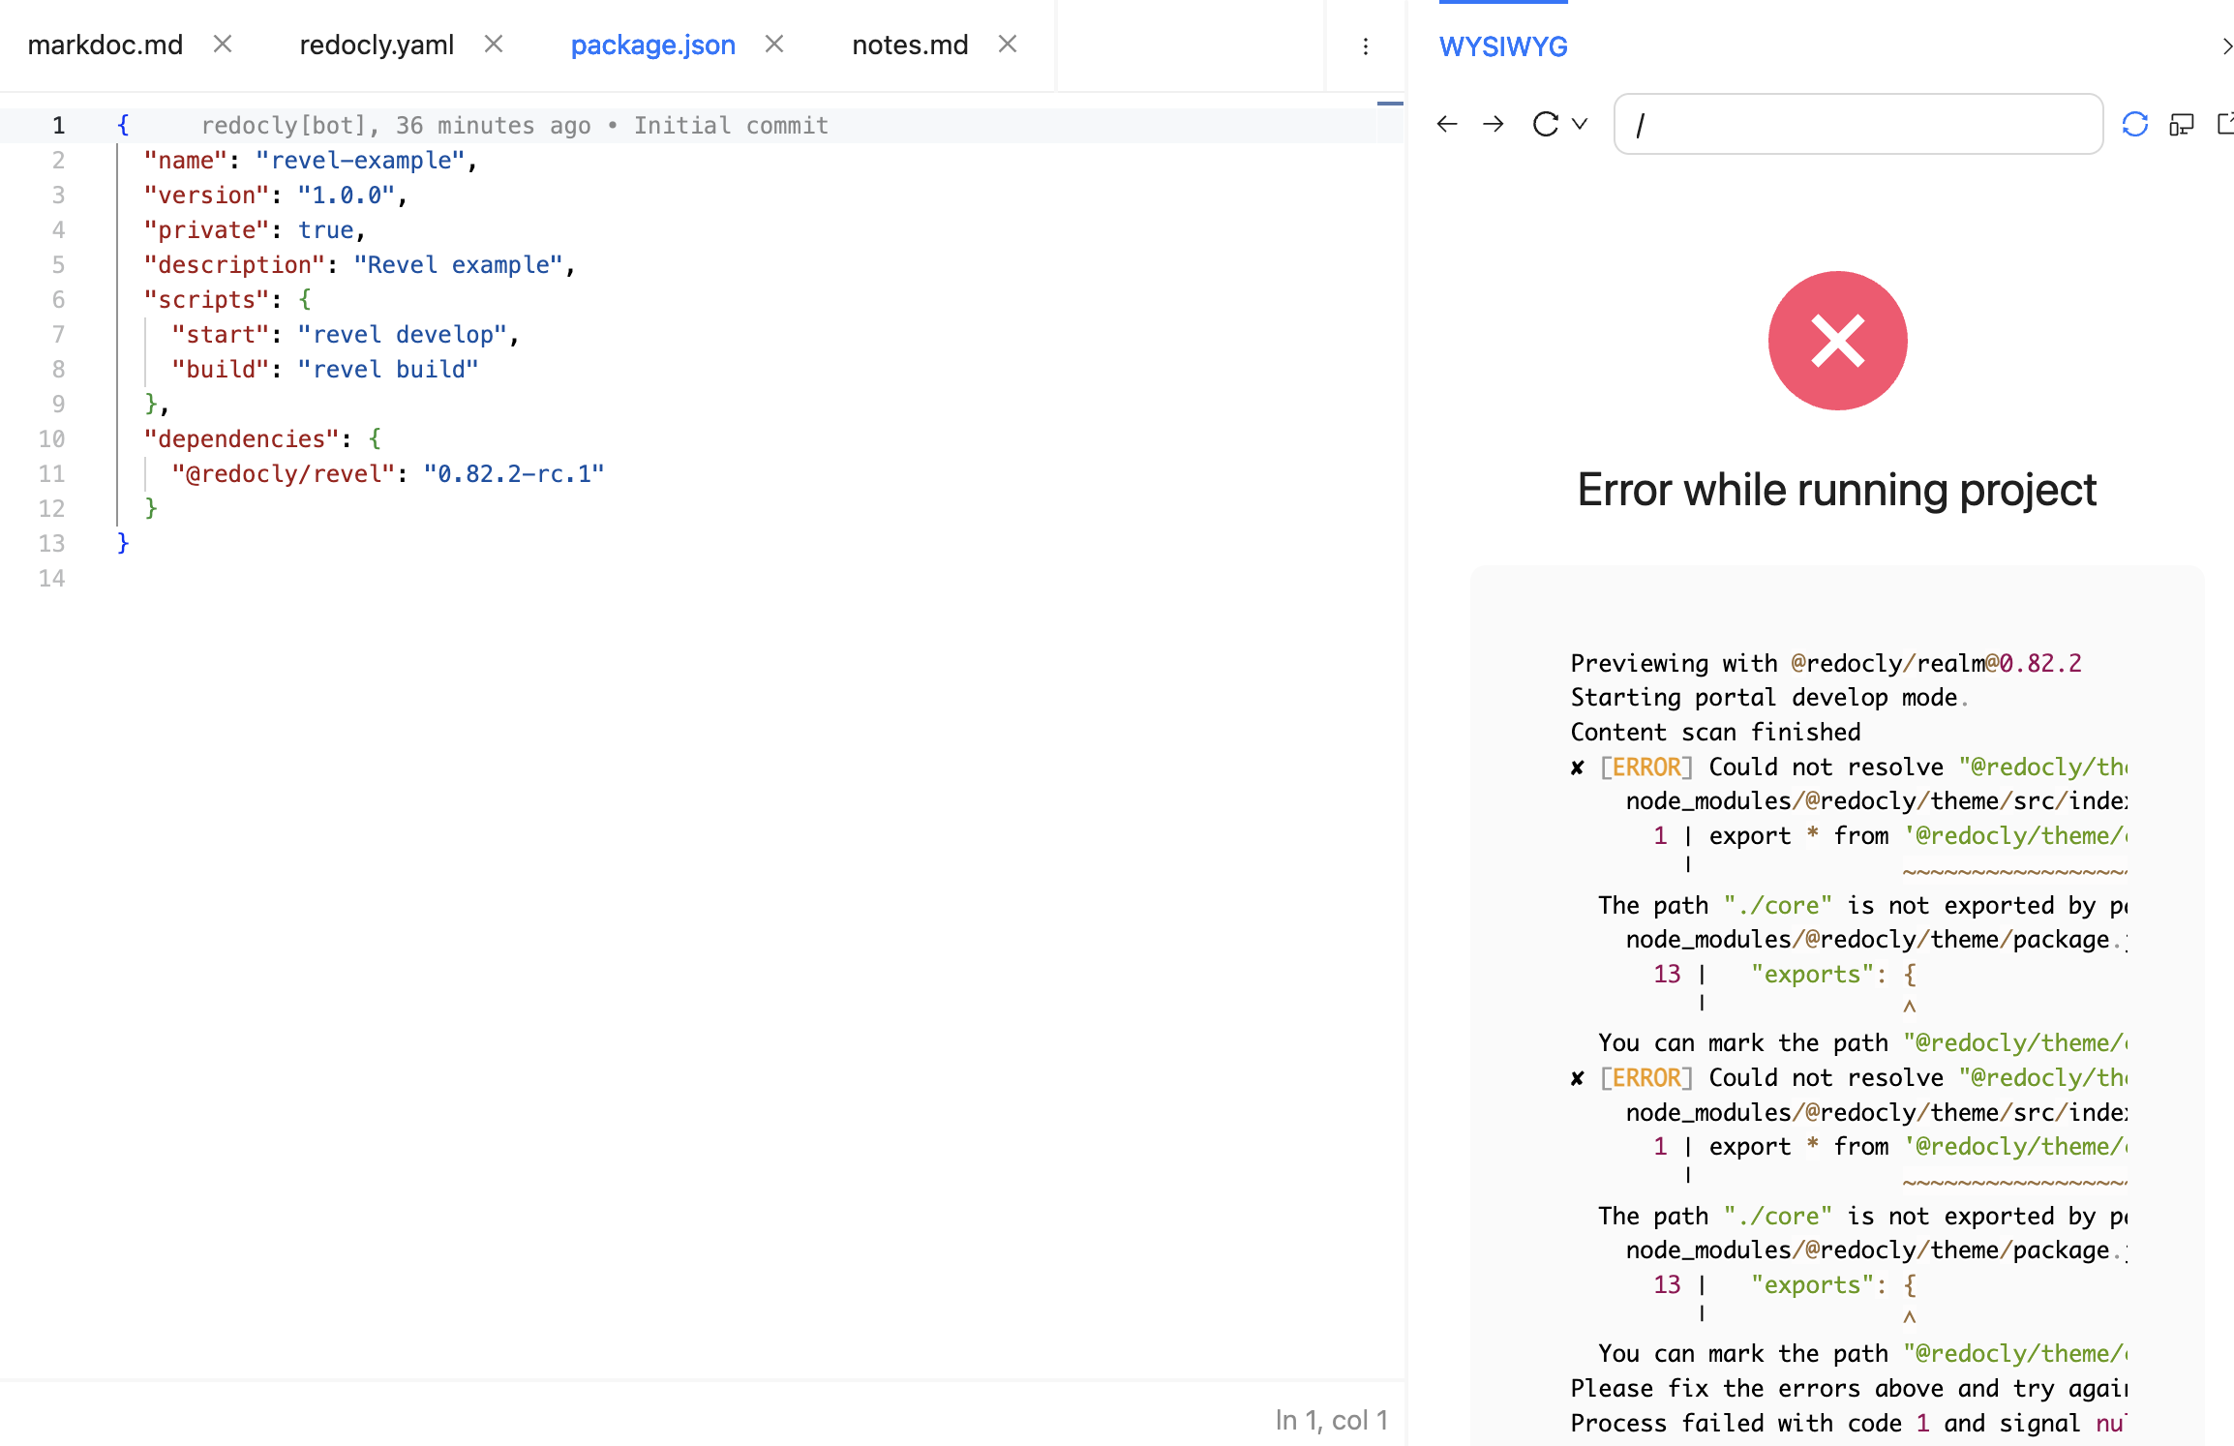Click the "private" true value

tap(325, 229)
